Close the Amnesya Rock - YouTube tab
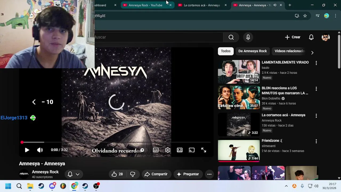Viewport: 341px width, 192px height. tap(170, 5)
